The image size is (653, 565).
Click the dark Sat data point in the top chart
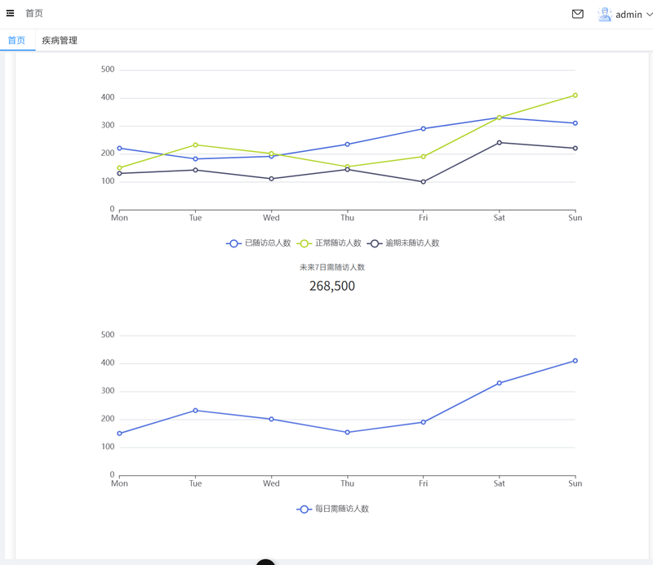[x=499, y=143]
